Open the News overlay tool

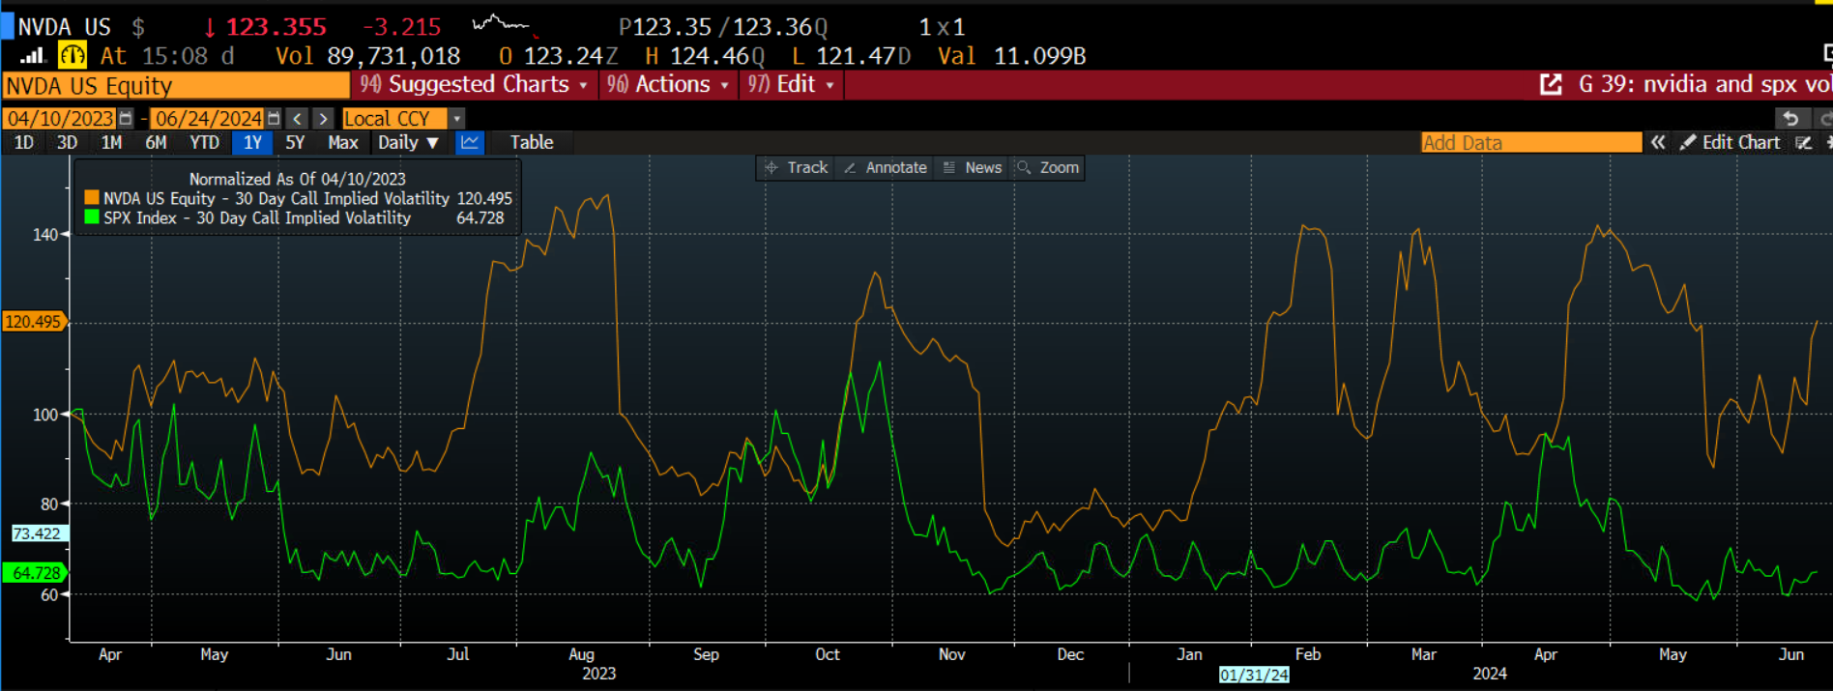pyautogui.click(x=973, y=167)
